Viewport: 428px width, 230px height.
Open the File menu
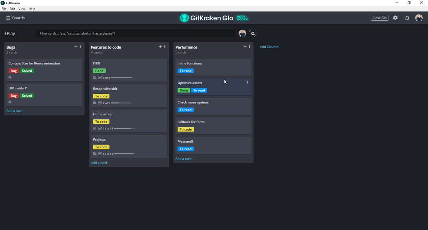(x=4, y=9)
